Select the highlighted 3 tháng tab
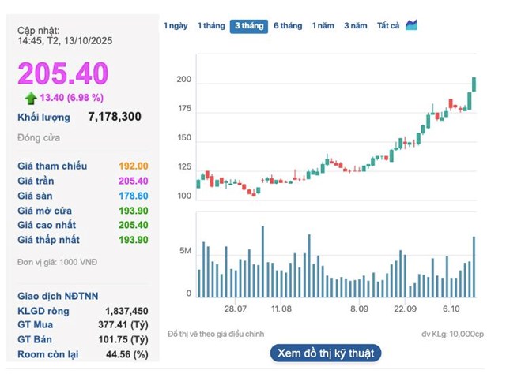 [248, 26]
